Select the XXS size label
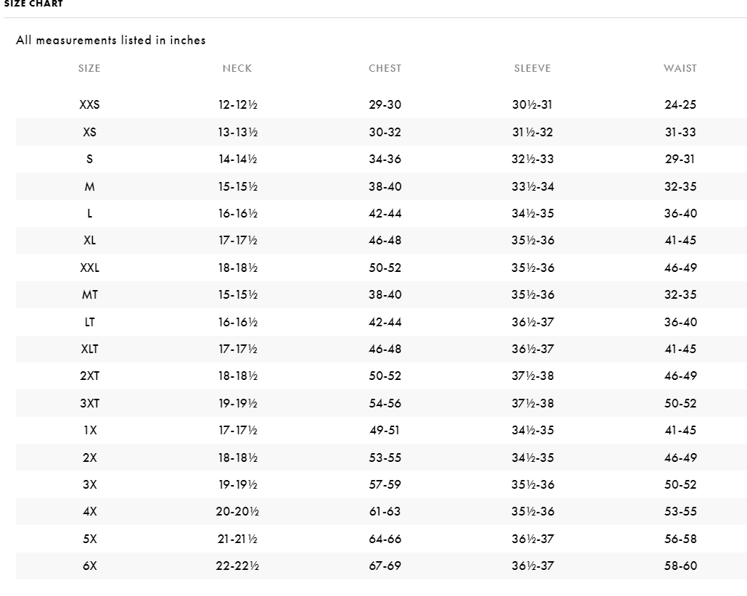The image size is (747, 596). coord(89,105)
